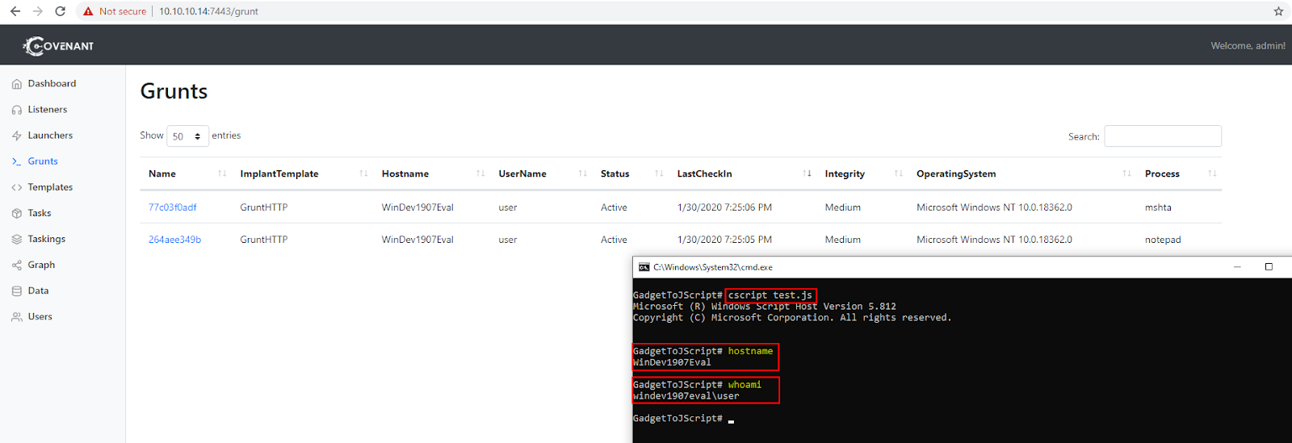Navigate to Taskings page
The height and width of the screenshot is (443, 1292).
coord(47,238)
